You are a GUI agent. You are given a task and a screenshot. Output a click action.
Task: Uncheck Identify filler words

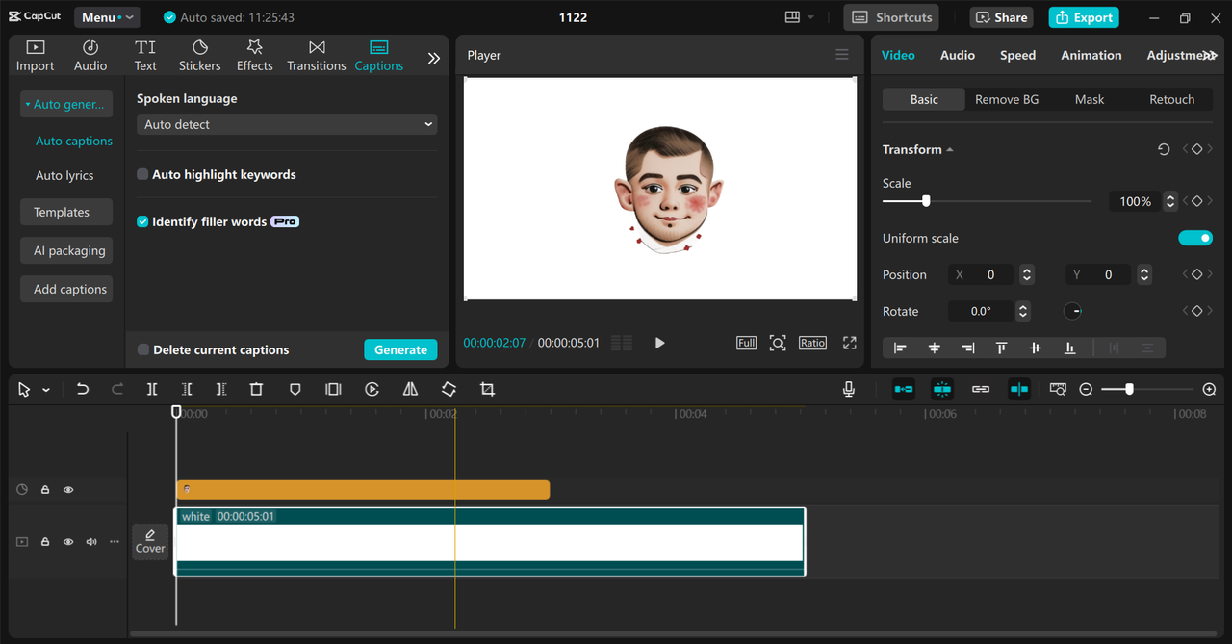point(142,221)
